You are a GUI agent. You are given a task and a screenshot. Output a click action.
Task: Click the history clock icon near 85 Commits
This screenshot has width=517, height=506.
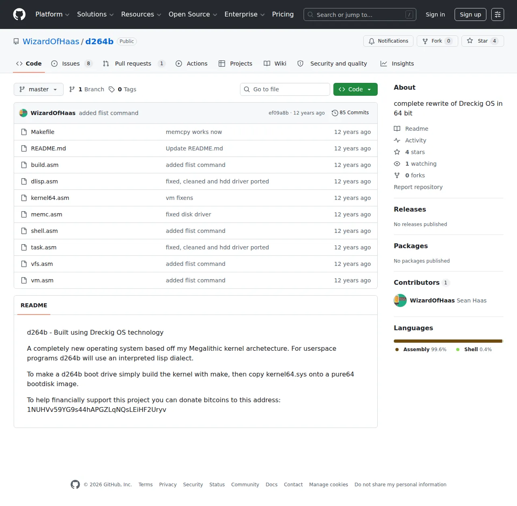click(x=335, y=113)
